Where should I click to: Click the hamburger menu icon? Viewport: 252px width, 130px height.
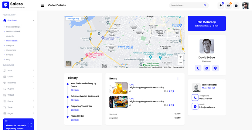coord(43,5)
